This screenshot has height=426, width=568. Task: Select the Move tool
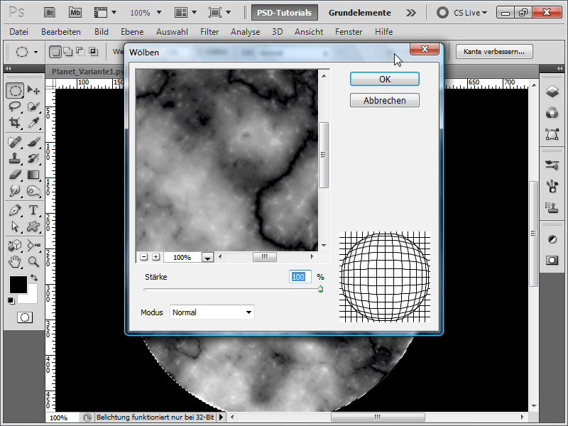coord(33,90)
